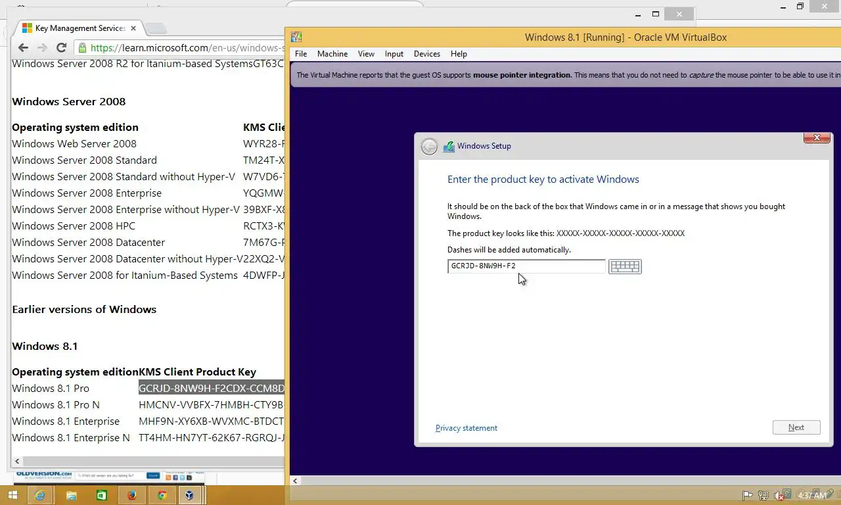The image size is (841, 505).
Task: Open the Windows Start button
Action: pyautogui.click(x=11, y=495)
